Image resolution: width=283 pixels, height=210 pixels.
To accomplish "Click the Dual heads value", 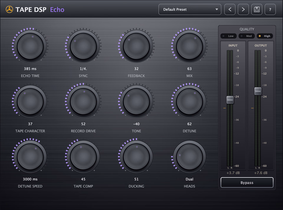I will click(x=190, y=179).
